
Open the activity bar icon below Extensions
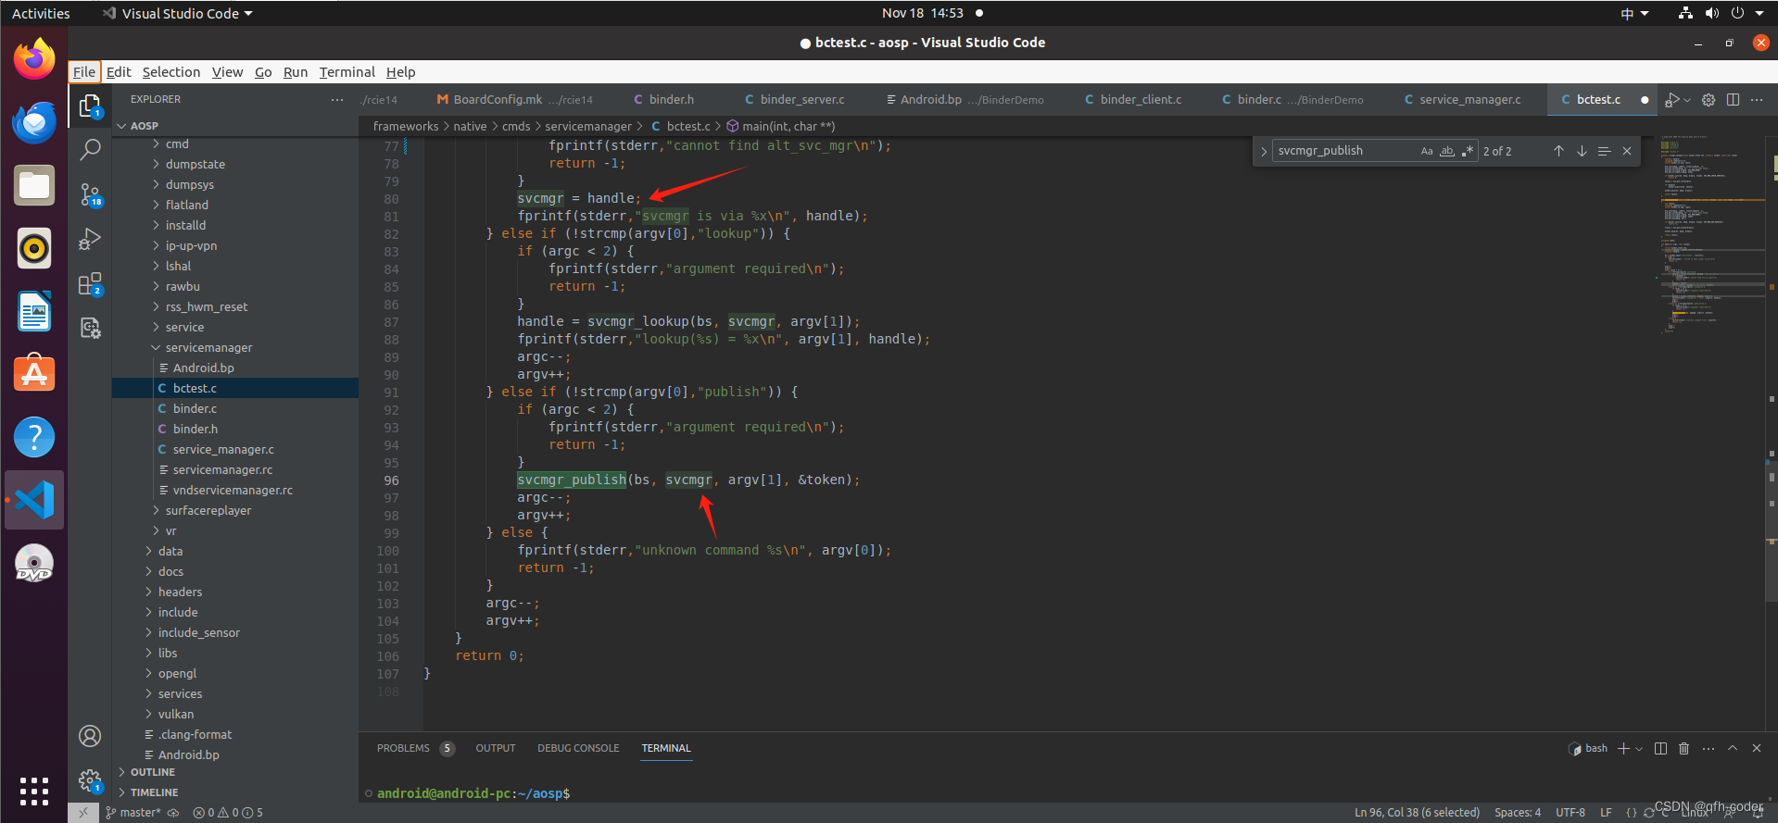click(x=90, y=328)
